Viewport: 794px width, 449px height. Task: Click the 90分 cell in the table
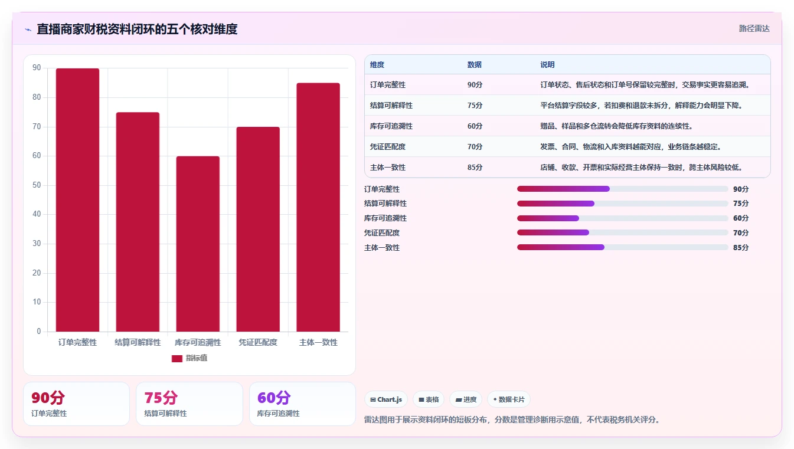(475, 85)
